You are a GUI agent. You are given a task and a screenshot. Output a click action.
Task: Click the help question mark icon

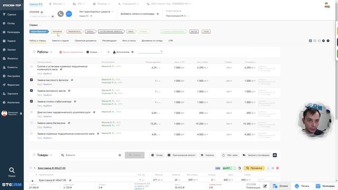[x=328, y=41]
